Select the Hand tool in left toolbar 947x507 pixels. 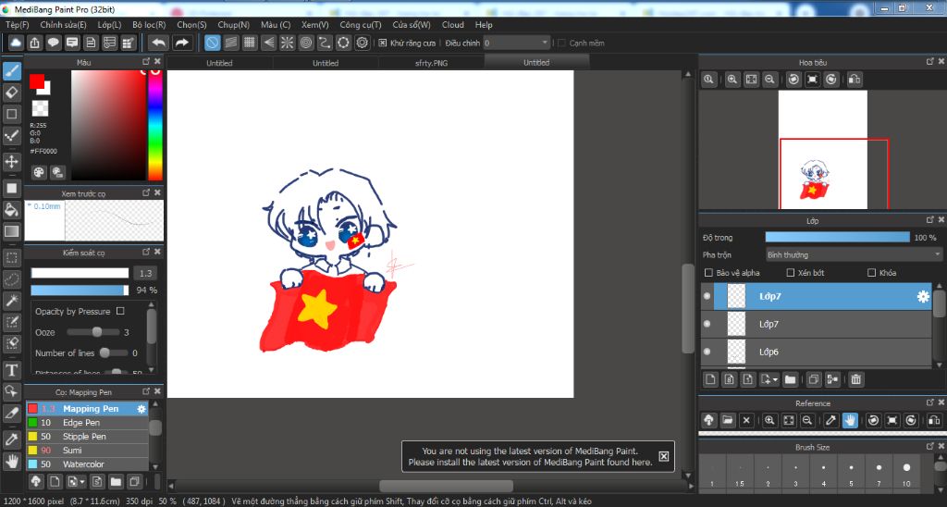(11, 461)
